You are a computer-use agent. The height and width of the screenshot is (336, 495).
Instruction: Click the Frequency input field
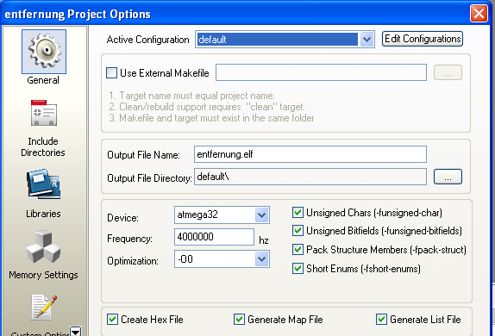pyautogui.click(x=214, y=237)
